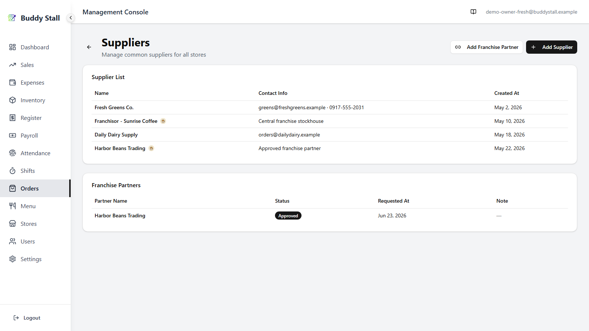Open the documentation book icon
The image size is (589, 331).
473,12
